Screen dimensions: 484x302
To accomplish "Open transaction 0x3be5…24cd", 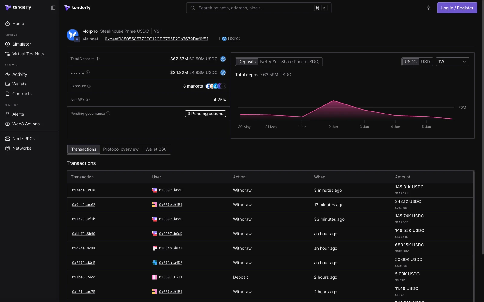I will [x=83, y=277].
